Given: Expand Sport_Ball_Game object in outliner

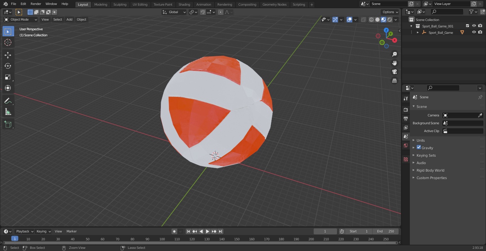Looking at the screenshot, I should 418,32.
